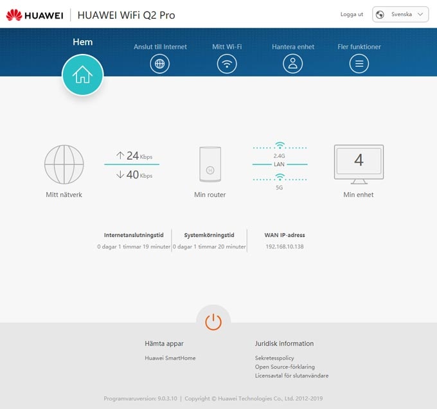Click the Mitt nätverk label

point(64,195)
